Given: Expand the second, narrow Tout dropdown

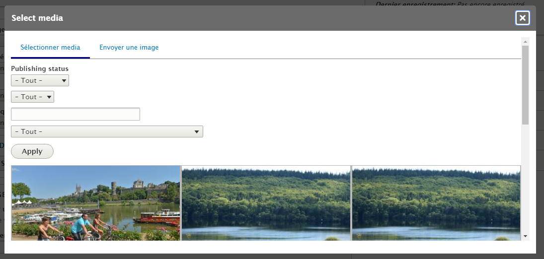Looking at the screenshot, I should coord(33,97).
